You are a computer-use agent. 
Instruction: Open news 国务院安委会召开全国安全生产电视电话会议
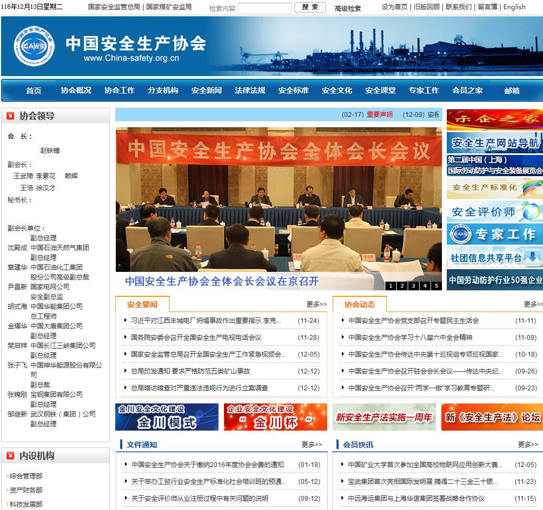pyautogui.click(x=196, y=338)
